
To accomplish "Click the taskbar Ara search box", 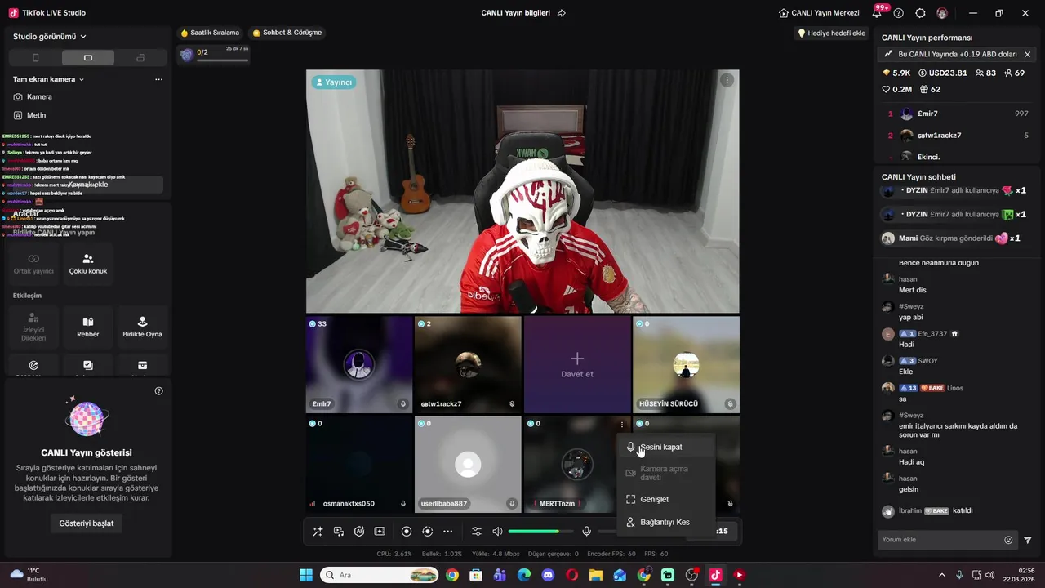I will [x=380, y=575].
